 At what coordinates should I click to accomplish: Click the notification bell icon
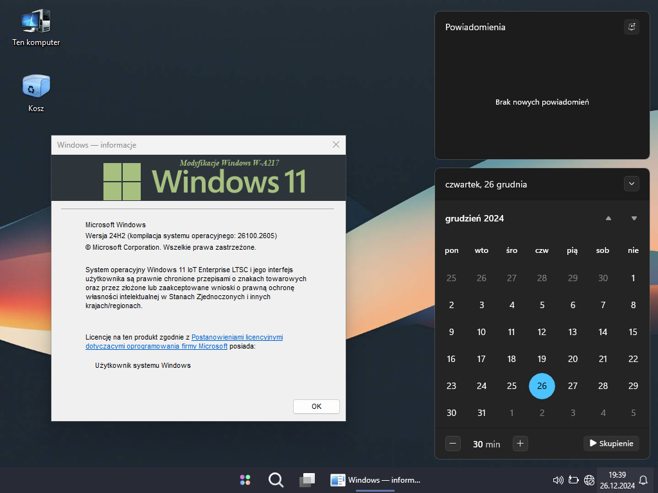click(x=643, y=480)
